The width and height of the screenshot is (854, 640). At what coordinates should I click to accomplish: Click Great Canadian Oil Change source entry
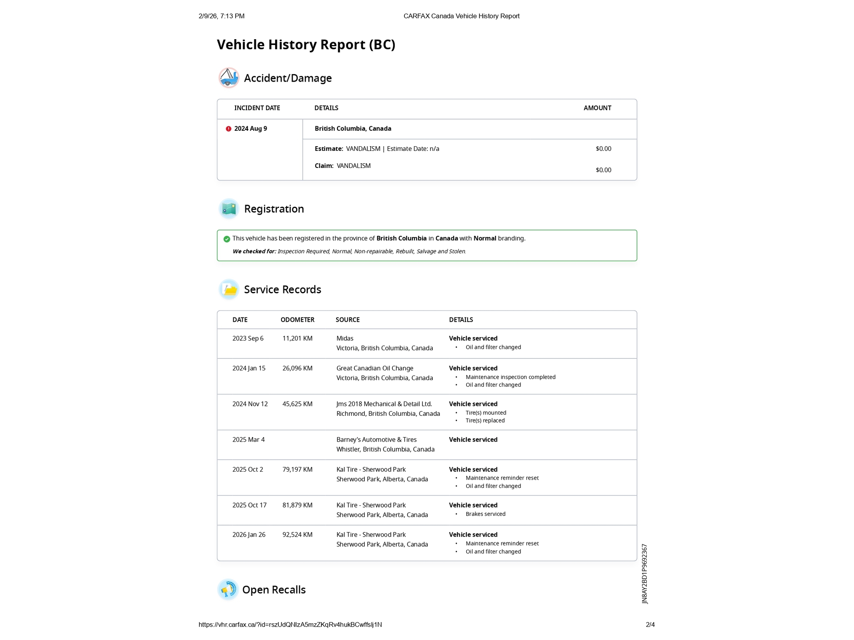(374, 368)
